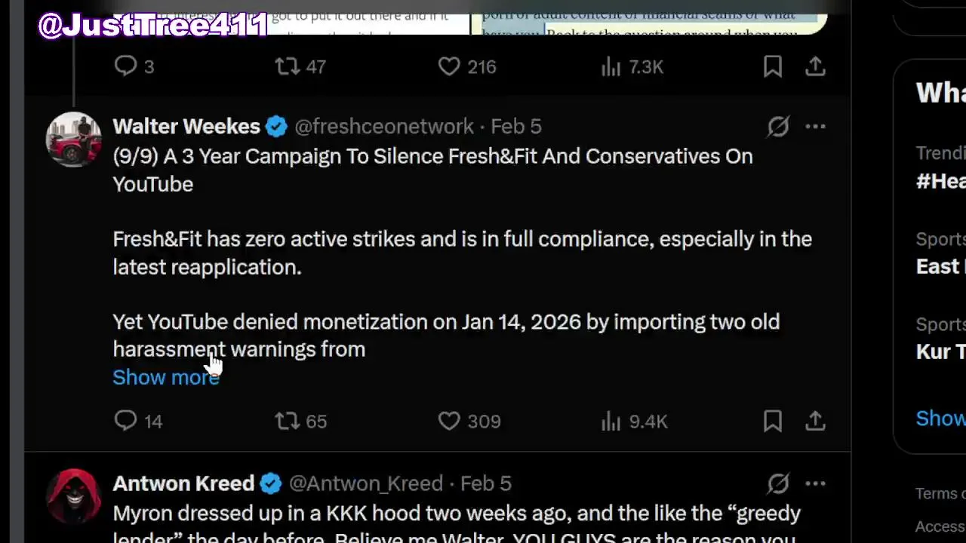
Task: Like Walter Weekes' Fresh&Fit post
Action: pos(449,421)
